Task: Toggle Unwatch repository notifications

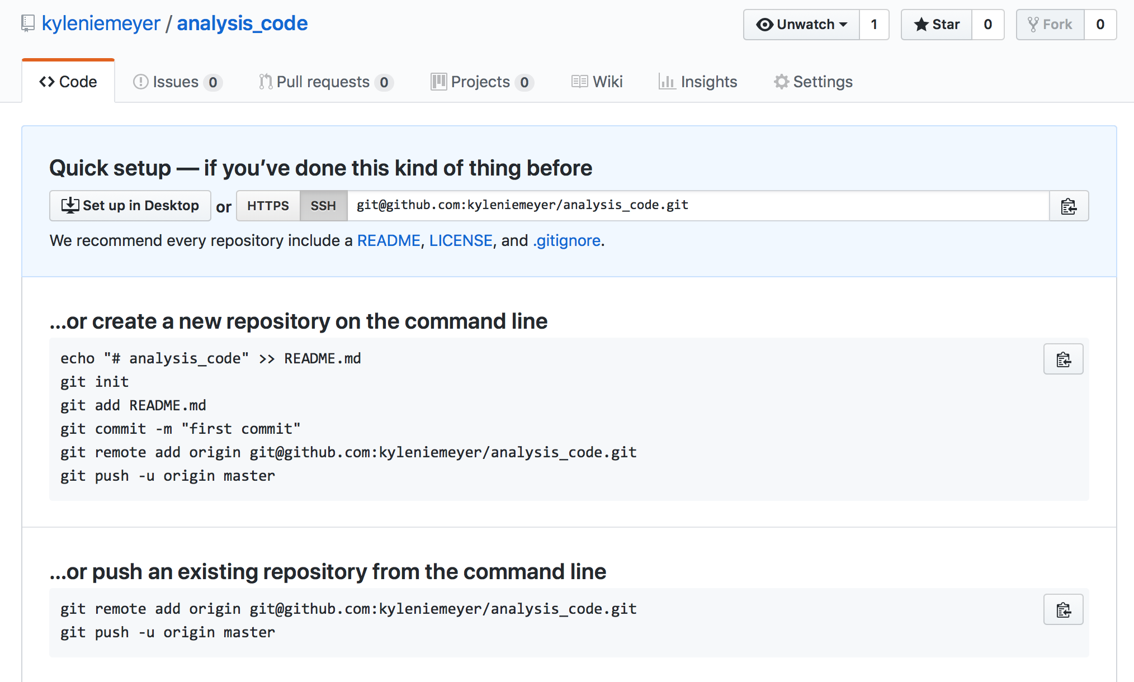Action: pos(800,24)
